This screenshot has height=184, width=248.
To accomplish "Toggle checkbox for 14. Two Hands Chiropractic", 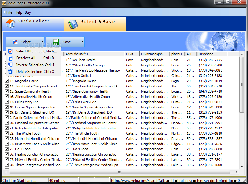I will [x=6, y=86].
